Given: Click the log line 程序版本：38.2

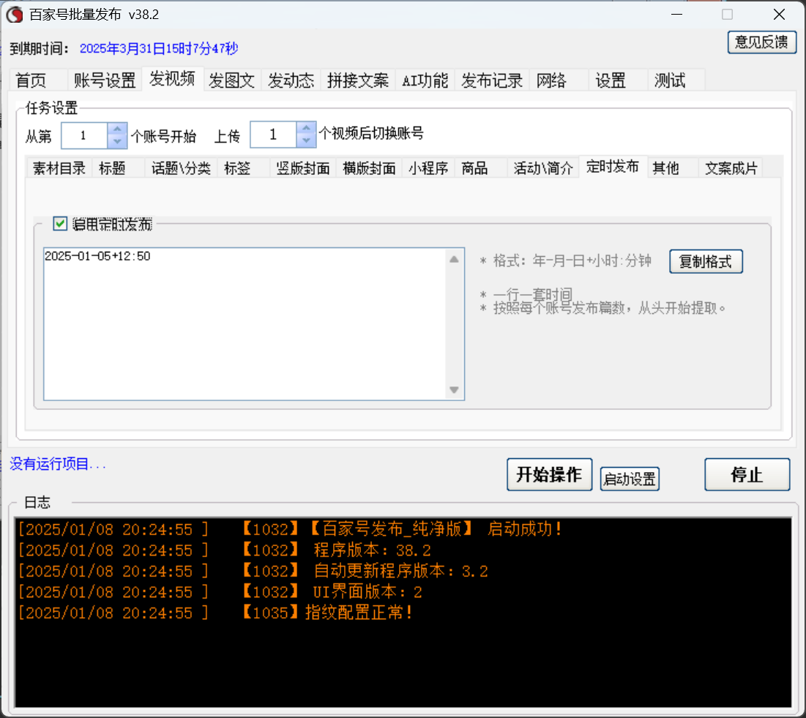Looking at the screenshot, I should (372, 550).
